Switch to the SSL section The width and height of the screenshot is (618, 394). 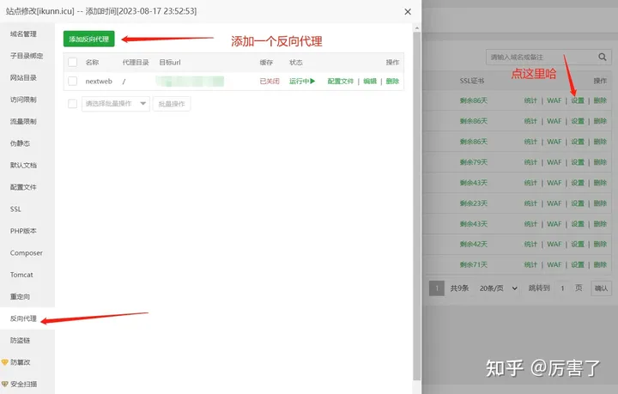[15, 209]
